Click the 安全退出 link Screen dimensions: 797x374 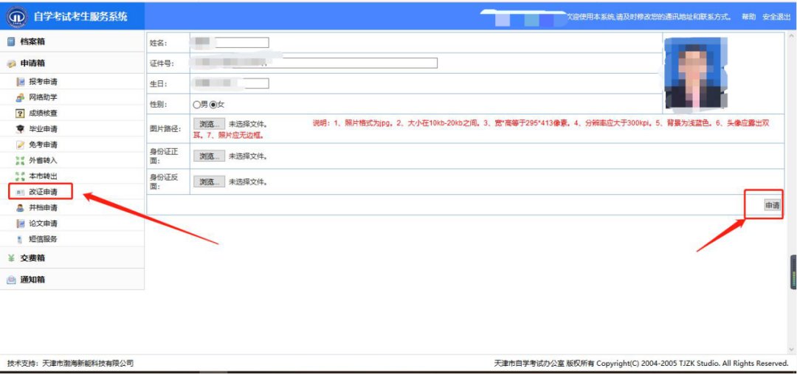[776, 17]
